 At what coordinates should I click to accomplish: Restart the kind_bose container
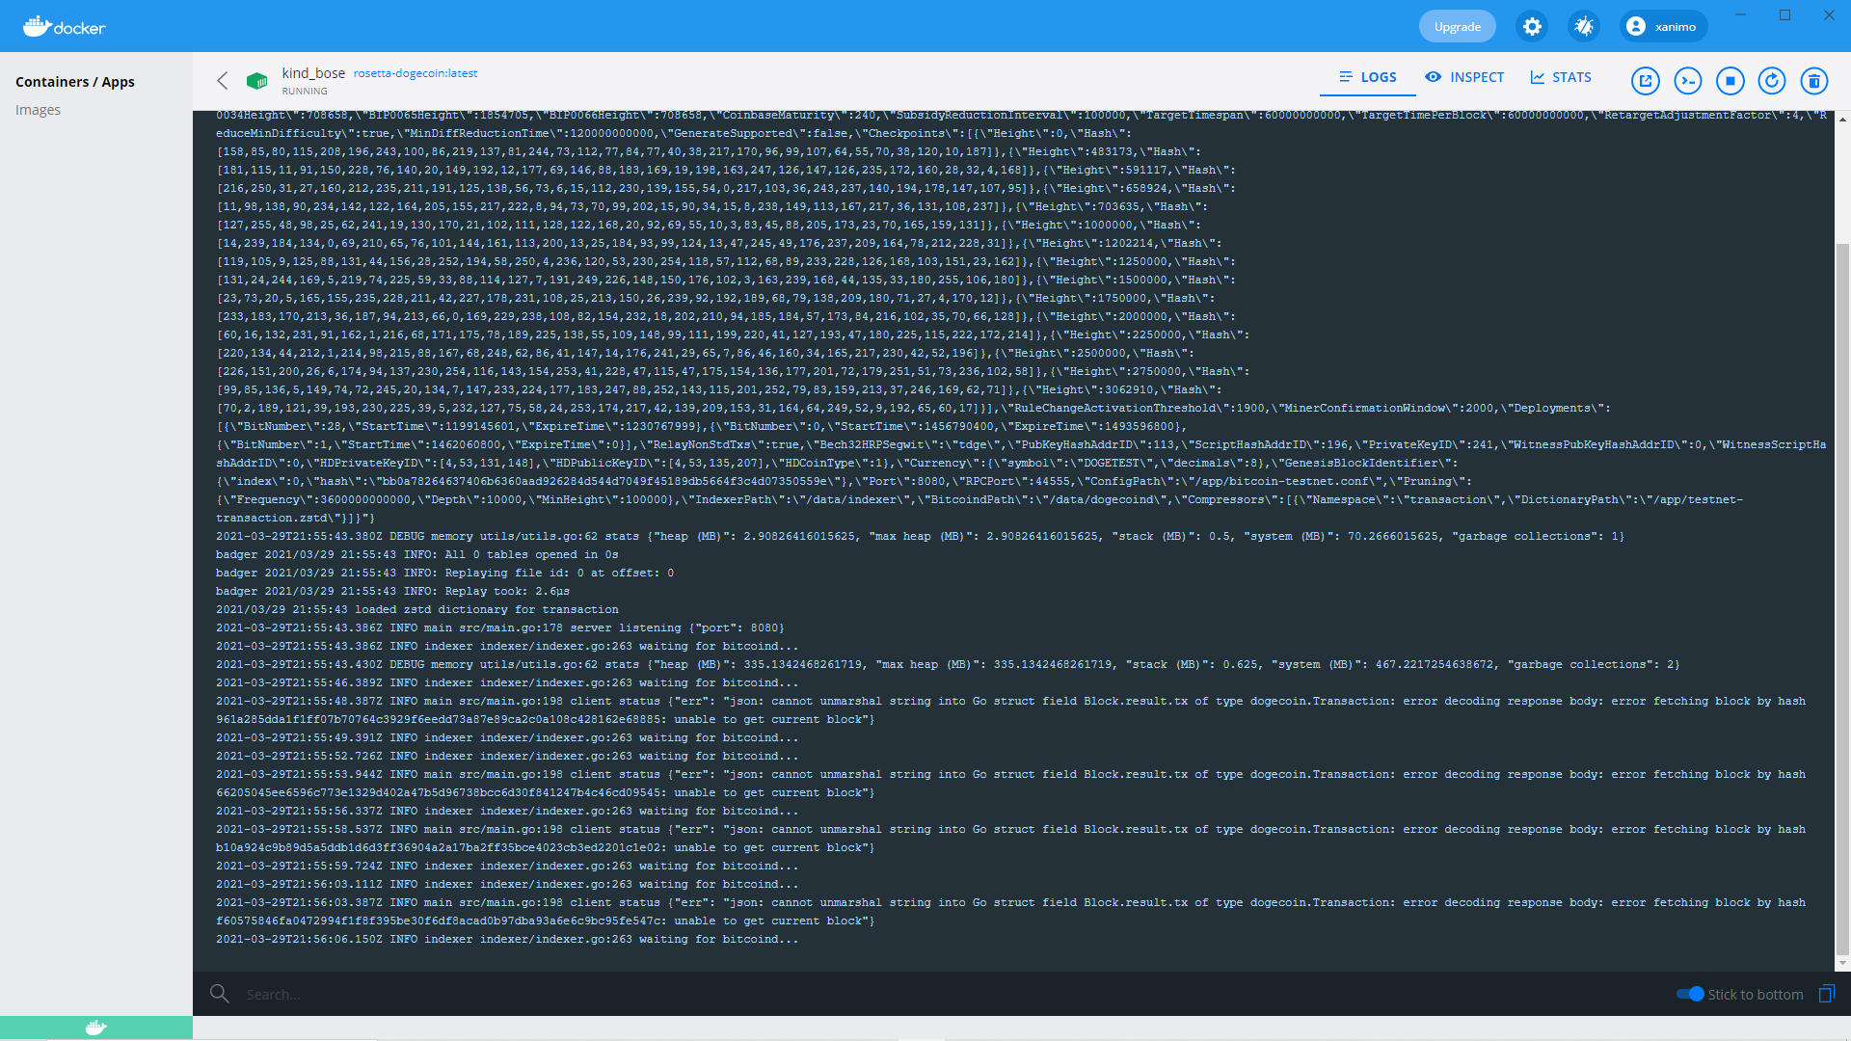tap(1772, 81)
